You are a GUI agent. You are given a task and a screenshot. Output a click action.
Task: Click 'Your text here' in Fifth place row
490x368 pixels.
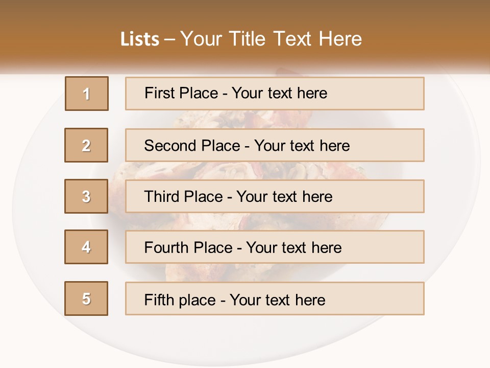(277, 300)
